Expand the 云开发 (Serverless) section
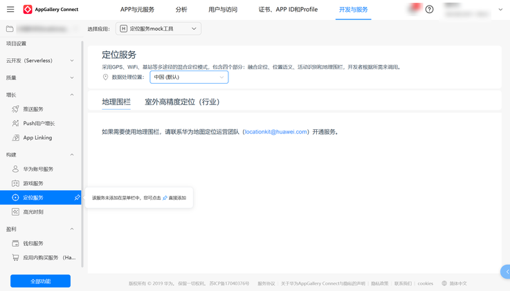Viewport: 510px width, 291px height. click(72, 61)
